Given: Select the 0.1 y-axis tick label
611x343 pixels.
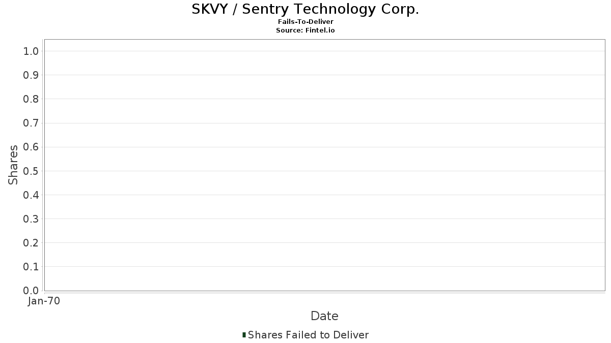Looking at the screenshot, I should tap(31, 267).
